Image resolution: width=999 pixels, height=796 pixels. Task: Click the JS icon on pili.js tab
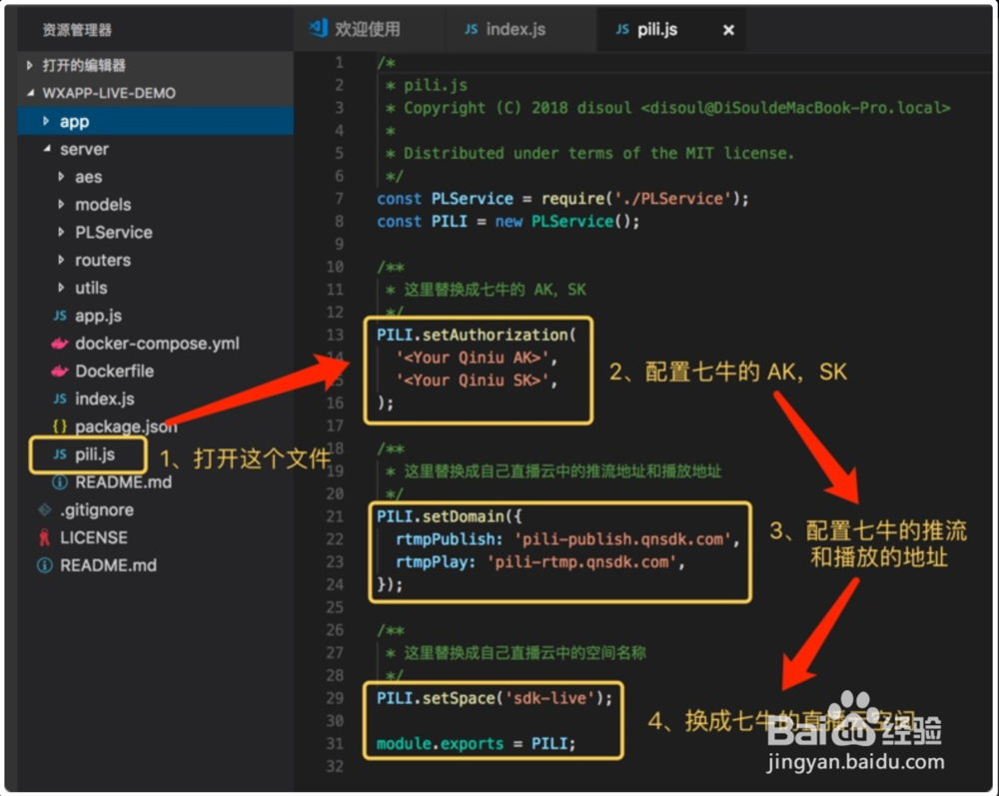point(622,29)
